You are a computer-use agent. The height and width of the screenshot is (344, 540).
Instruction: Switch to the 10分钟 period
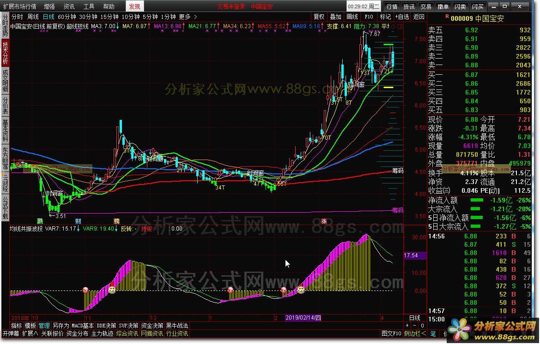click(x=131, y=17)
